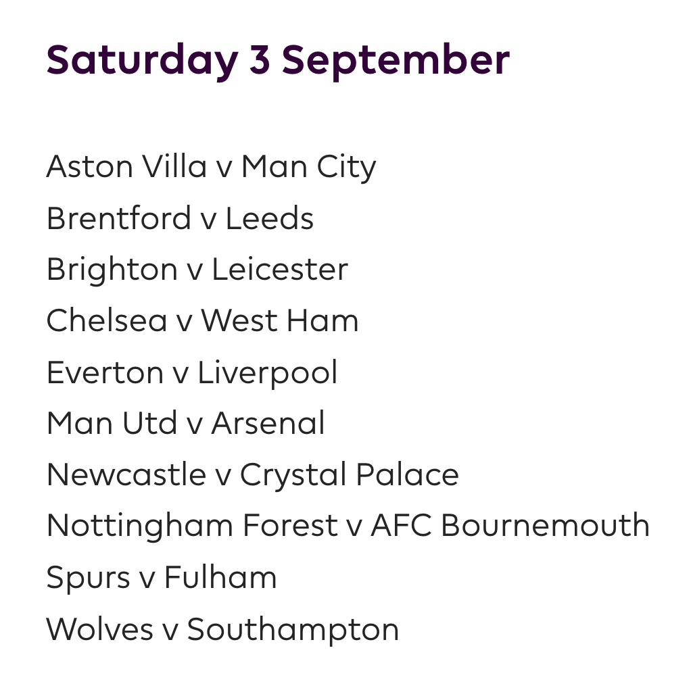Open the Brentford v Leeds match

(180, 218)
